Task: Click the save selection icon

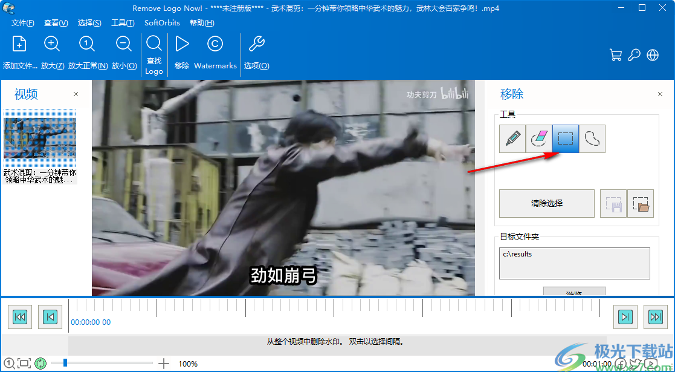Action: point(613,203)
